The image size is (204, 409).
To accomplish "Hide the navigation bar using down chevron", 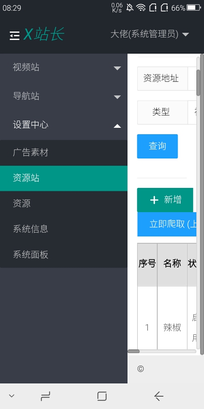I will (x=11, y=396).
